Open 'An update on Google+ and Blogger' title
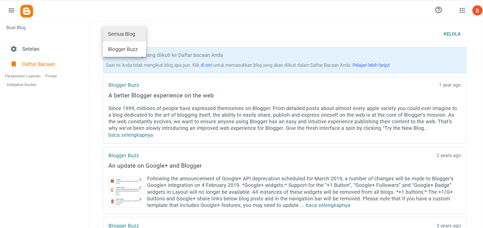Screen dimensions: 483x228 155,166
